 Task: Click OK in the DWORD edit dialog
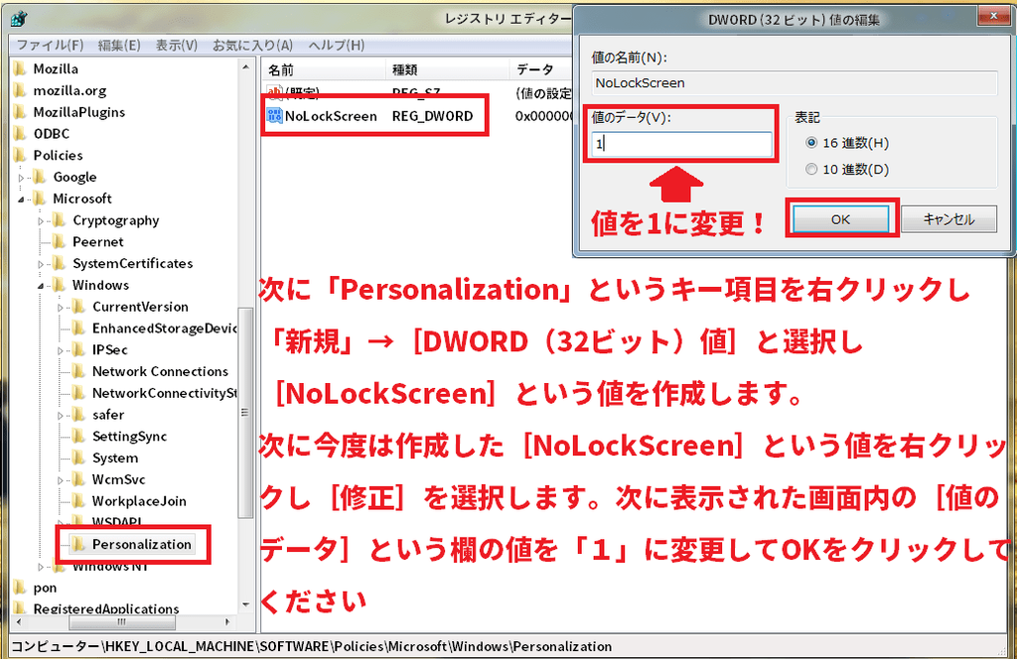coord(840,219)
